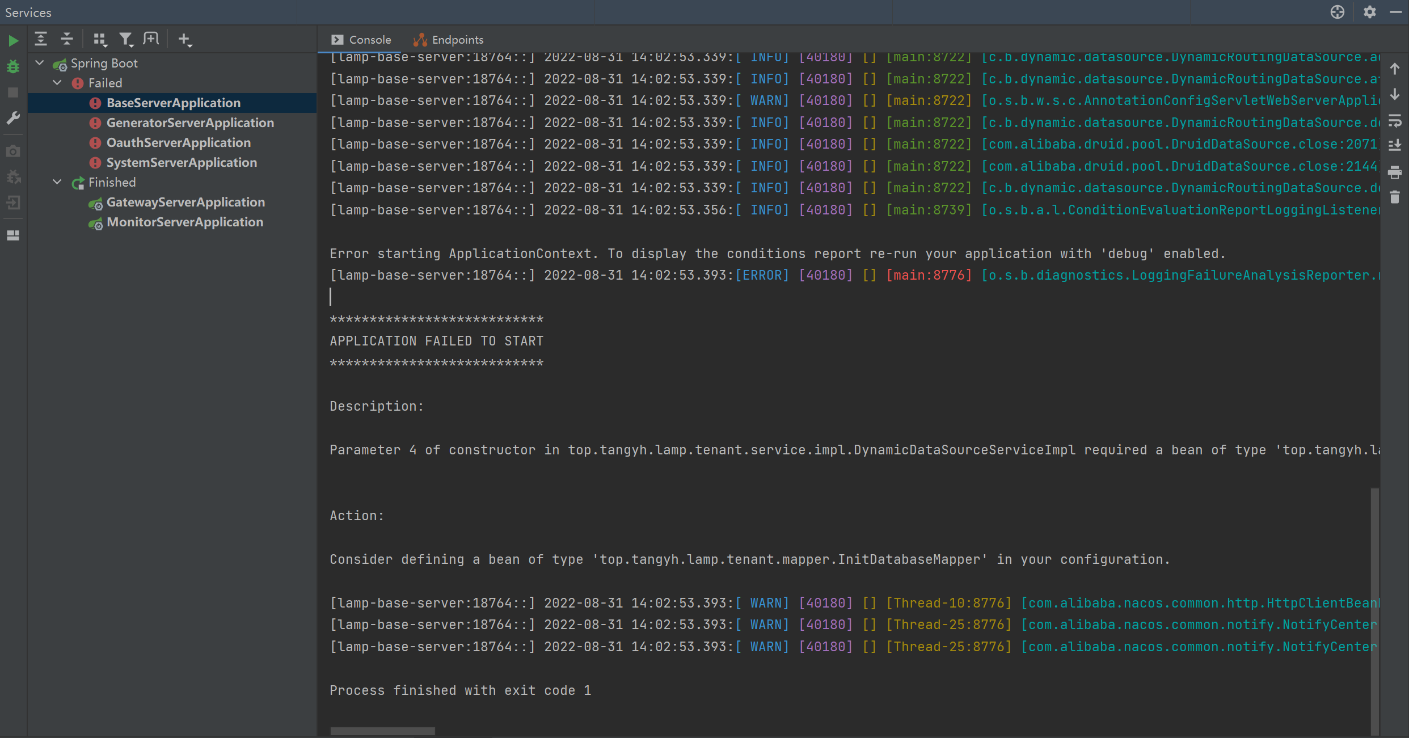Screen dimensions: 1409x738
Task: Click the Stop square icon
Action: 13,92
